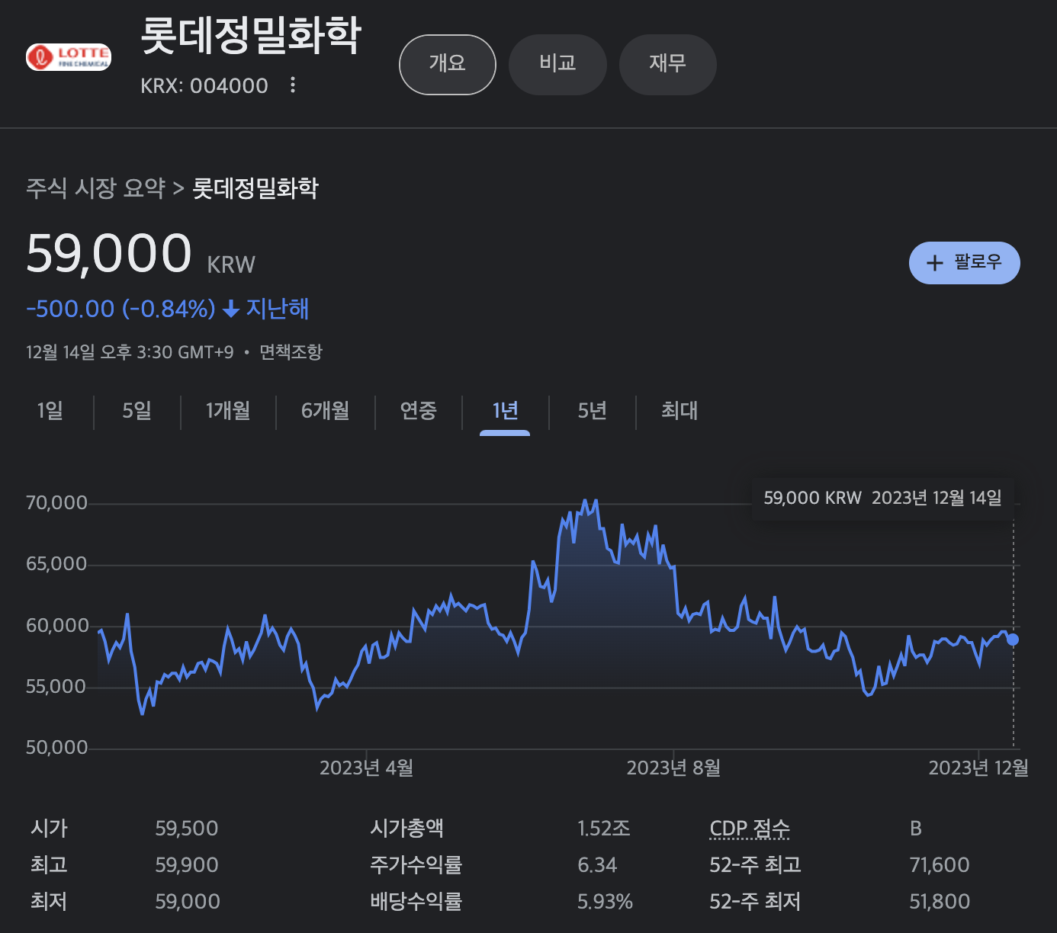Click the 롯데정밀화학 page title

point(251,36)
